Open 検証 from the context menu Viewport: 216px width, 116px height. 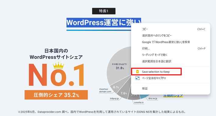tap(171, 88)
